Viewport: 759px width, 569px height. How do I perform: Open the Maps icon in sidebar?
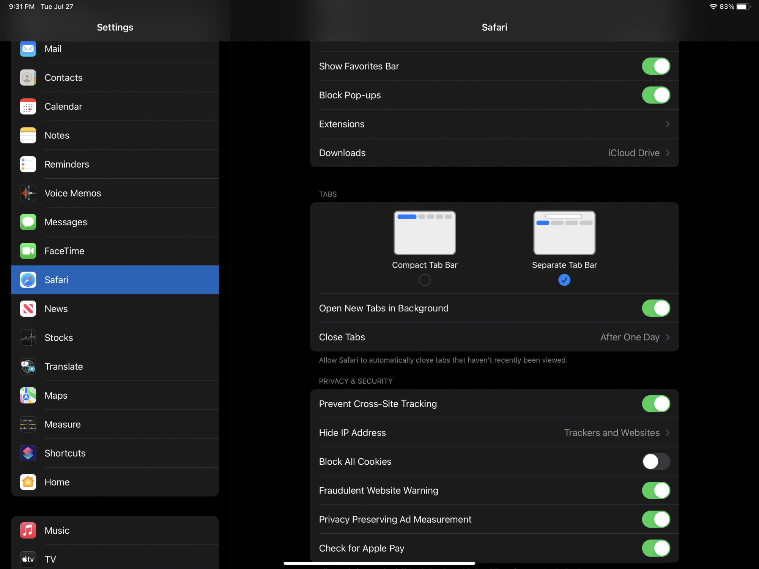[x=28, y=395]
